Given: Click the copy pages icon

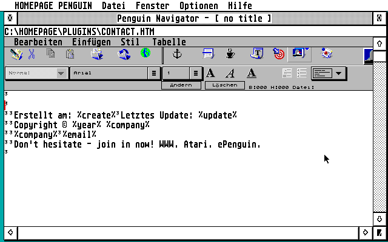Looking at the screenshot, I should [x=51, y=53].
